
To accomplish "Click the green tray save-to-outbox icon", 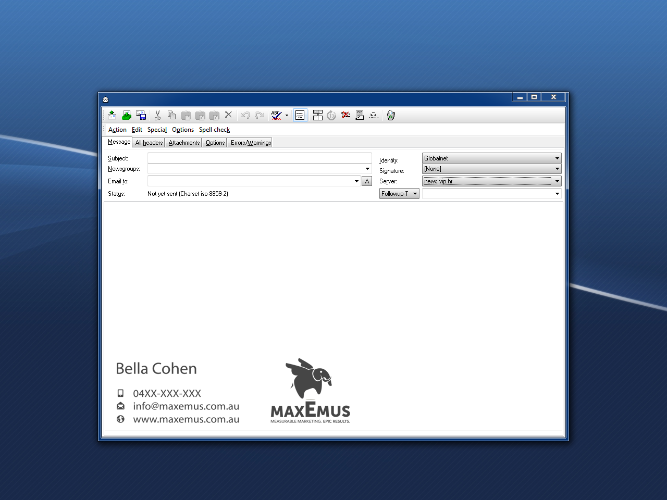I will pos(127,115).
